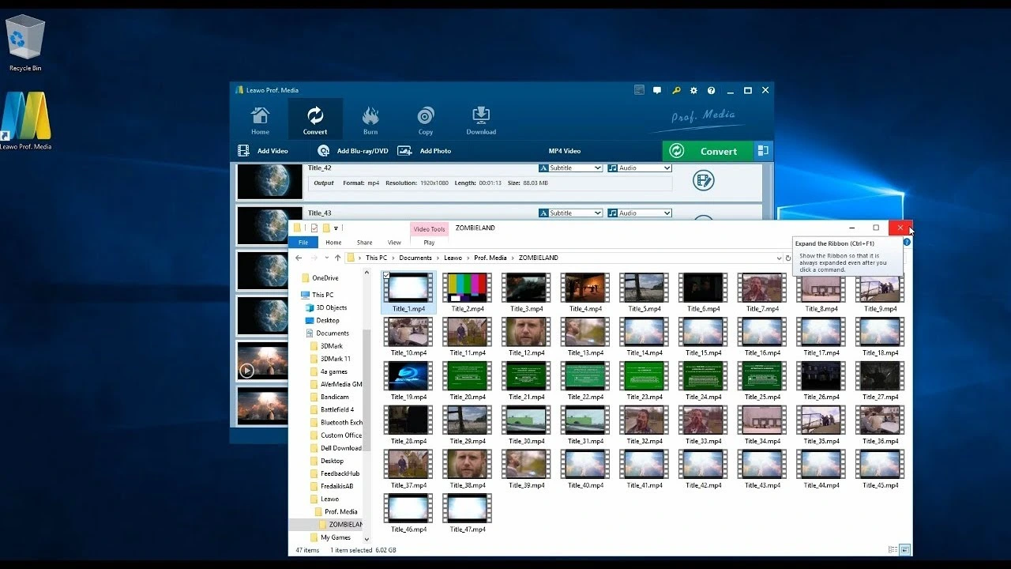This screenshot has height=569, width=1011.
Task: Open the Share ribbon tab in Explorer
Action: 364,243
